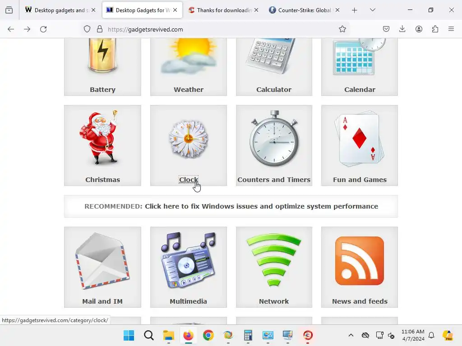Click the Santa Claus Christmas image

pos(100,137)
